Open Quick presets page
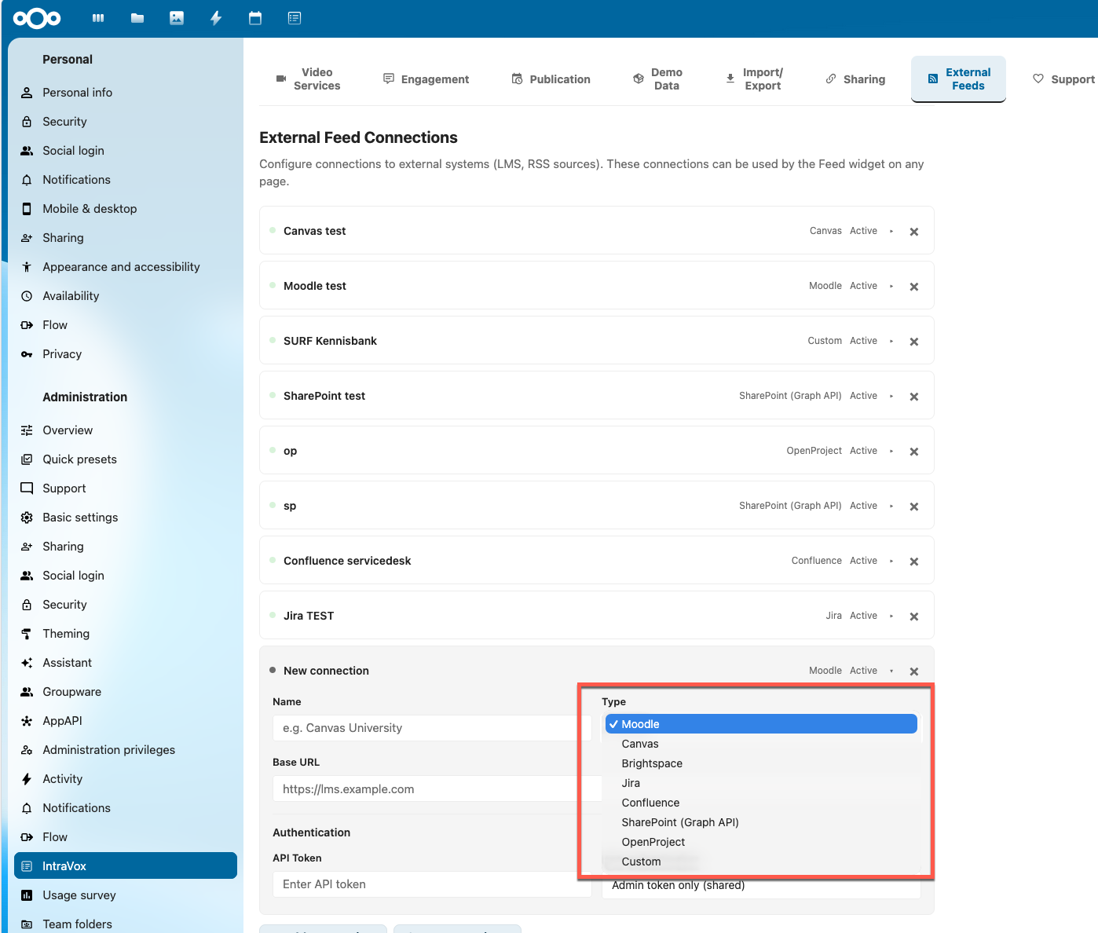Viewport: 1098px width, 933px height. click(x=126, y=459)
